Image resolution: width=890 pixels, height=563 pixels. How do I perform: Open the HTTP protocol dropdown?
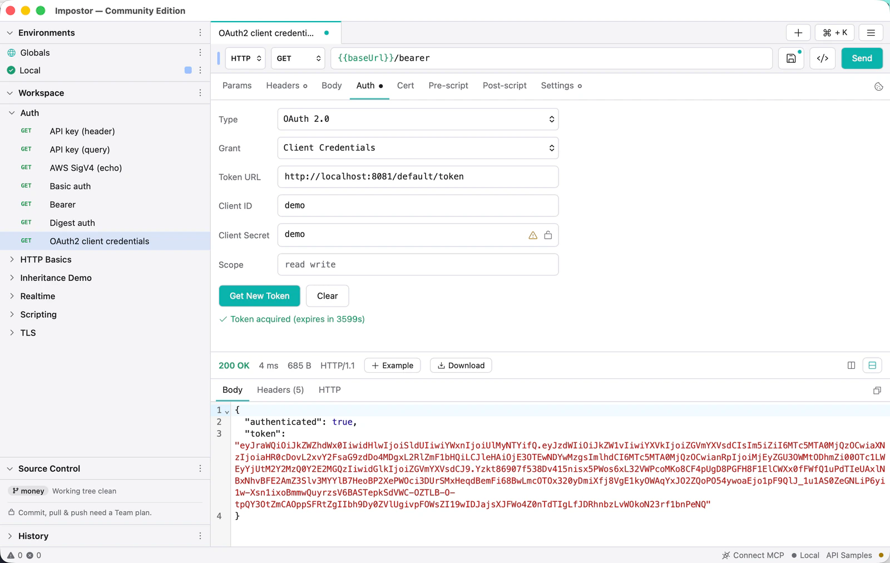pyautogui.click(x=245, y=58)
